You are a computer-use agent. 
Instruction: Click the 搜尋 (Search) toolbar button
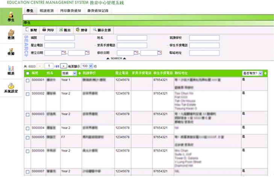[82, 30]
